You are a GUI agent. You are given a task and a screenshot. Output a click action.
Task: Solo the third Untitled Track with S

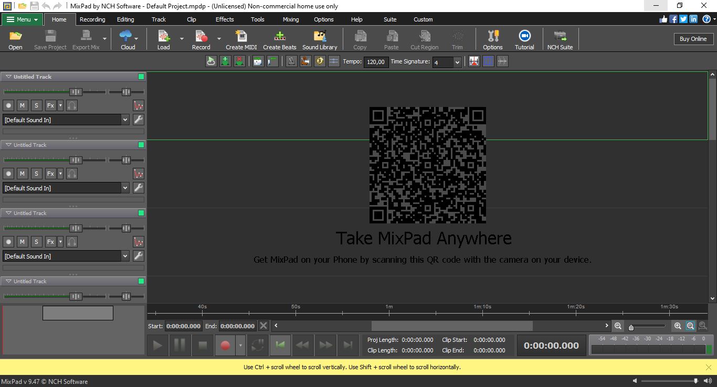pos(36,242)
